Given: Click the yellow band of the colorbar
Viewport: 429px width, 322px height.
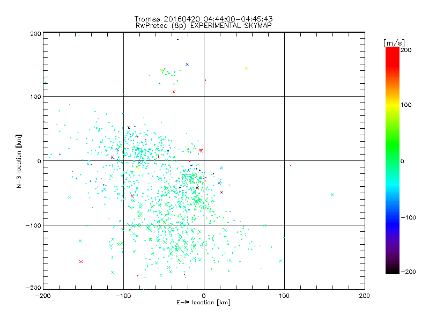Looking at the screenshot, I should point(393,105).
